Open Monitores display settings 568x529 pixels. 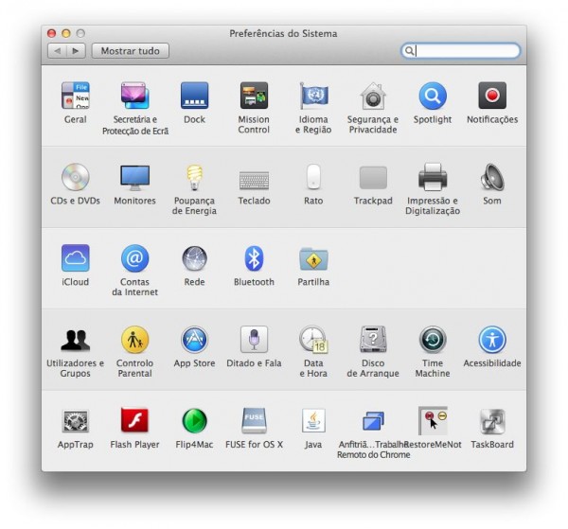[134, 177]
